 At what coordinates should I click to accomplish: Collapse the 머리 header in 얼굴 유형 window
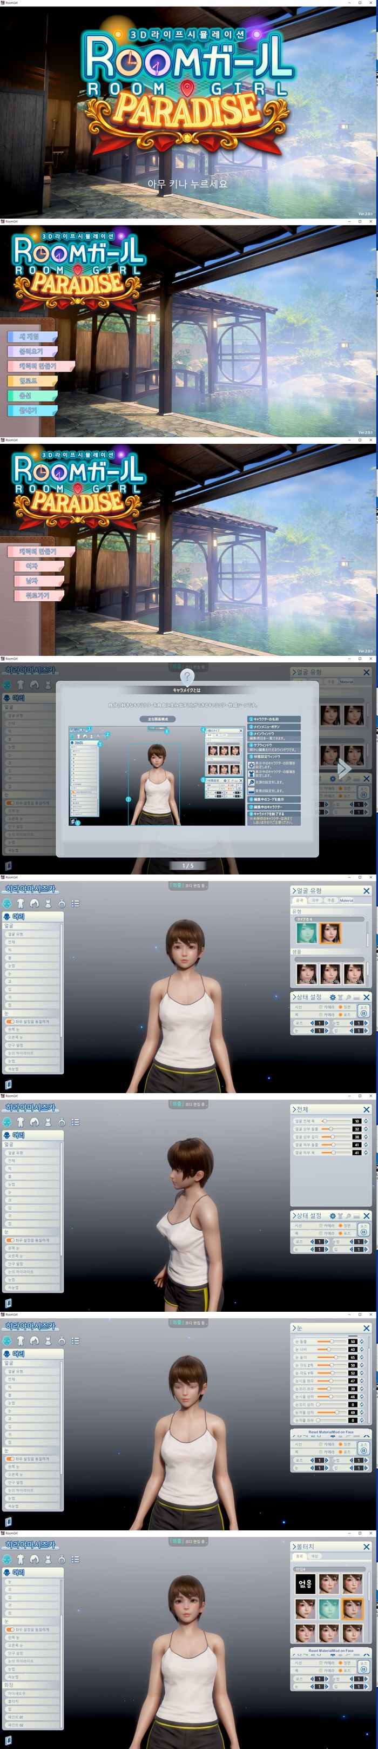coord(33,916)
